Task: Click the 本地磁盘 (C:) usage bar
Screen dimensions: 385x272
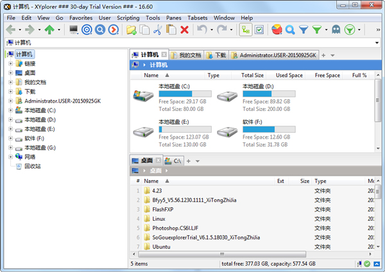Action: pyautogui.click(x=185, y=94)
